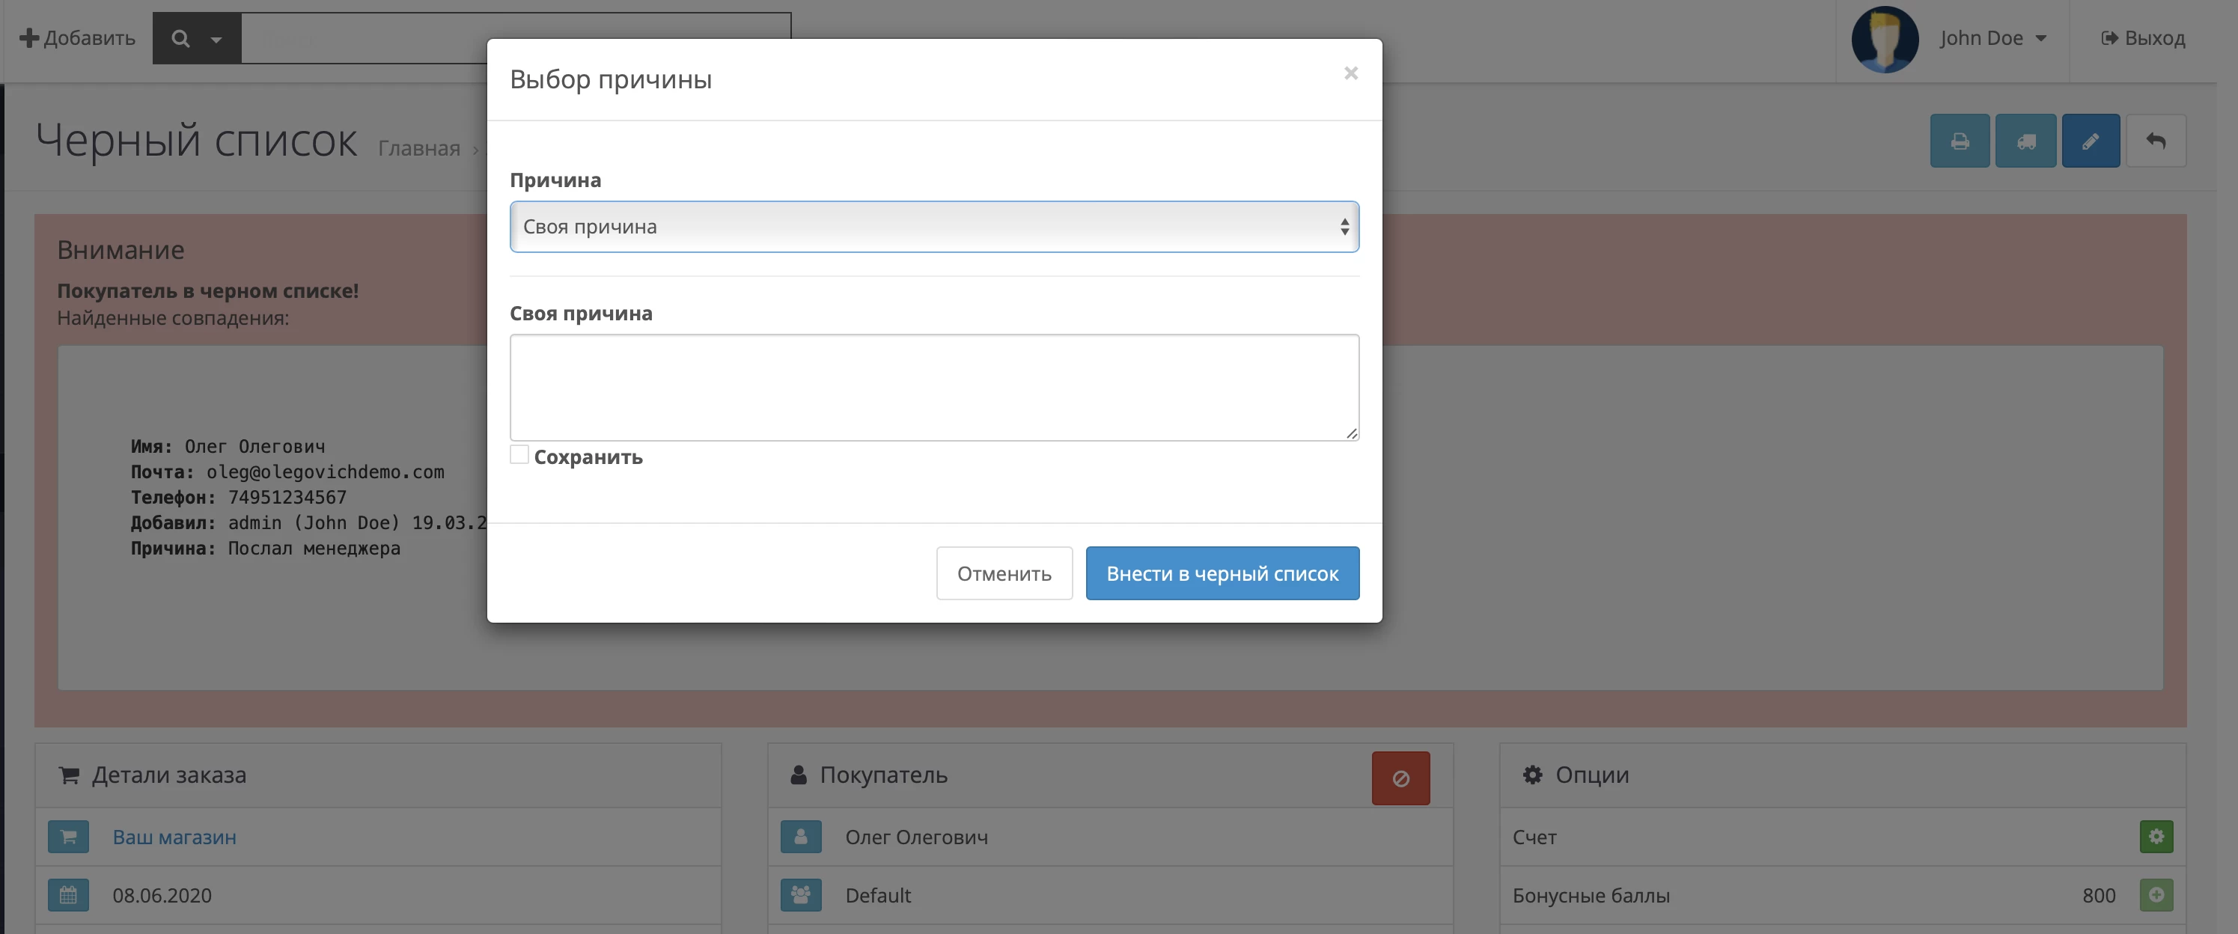Expand the search type caret

(x=216, y=39)
